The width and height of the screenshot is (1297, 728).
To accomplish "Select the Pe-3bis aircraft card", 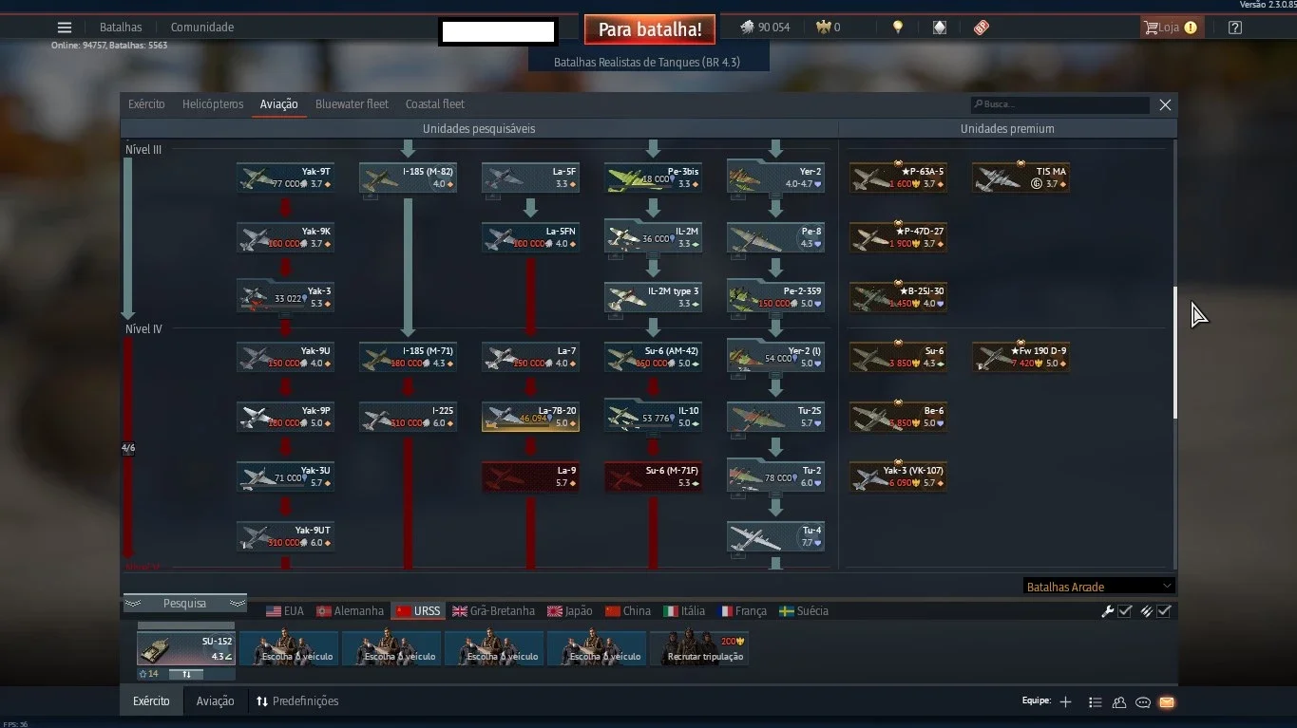I will click(653, 177).
